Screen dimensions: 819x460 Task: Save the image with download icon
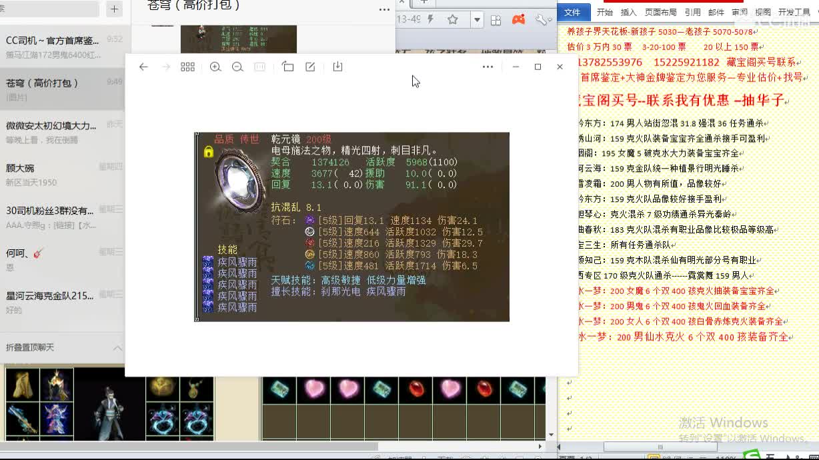(337, 67)
